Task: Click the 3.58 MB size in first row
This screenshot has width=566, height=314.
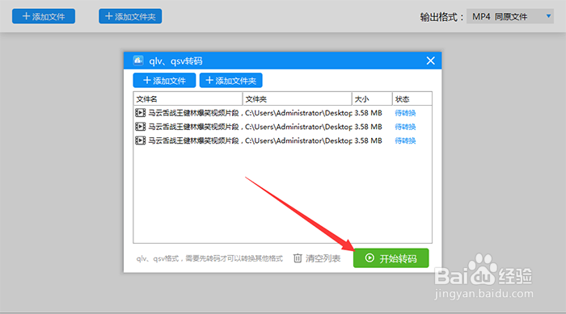Action: click(x=368, y=113)
